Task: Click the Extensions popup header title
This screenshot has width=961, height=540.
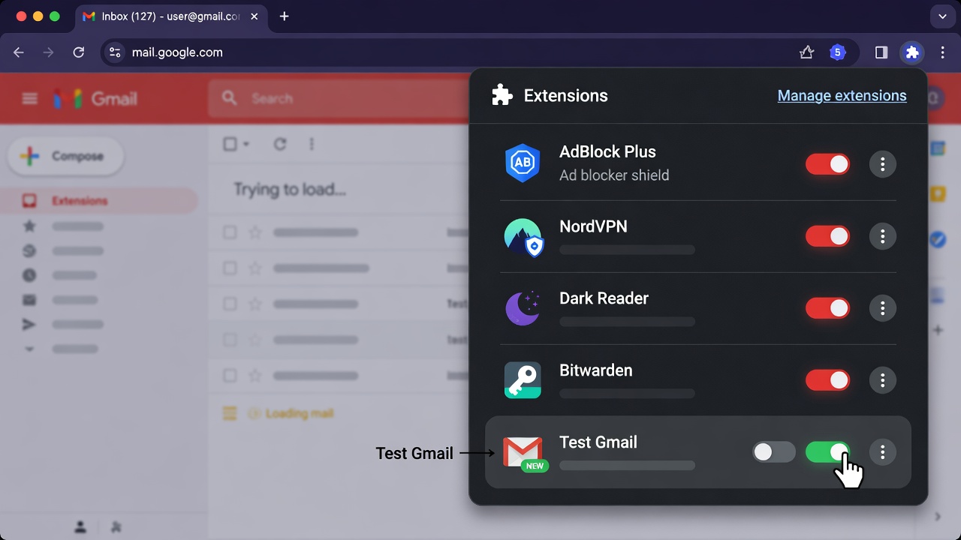Action: point(565,96)
